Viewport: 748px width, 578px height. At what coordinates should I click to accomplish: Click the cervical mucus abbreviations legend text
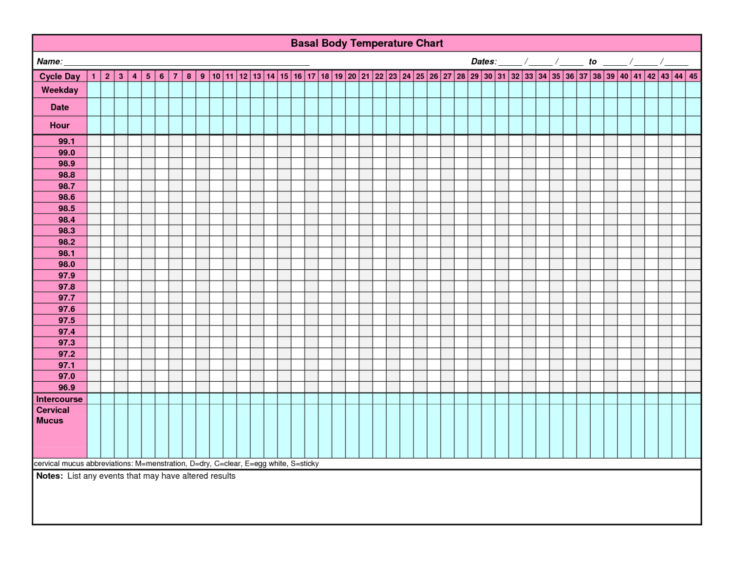tap(176, 464)
